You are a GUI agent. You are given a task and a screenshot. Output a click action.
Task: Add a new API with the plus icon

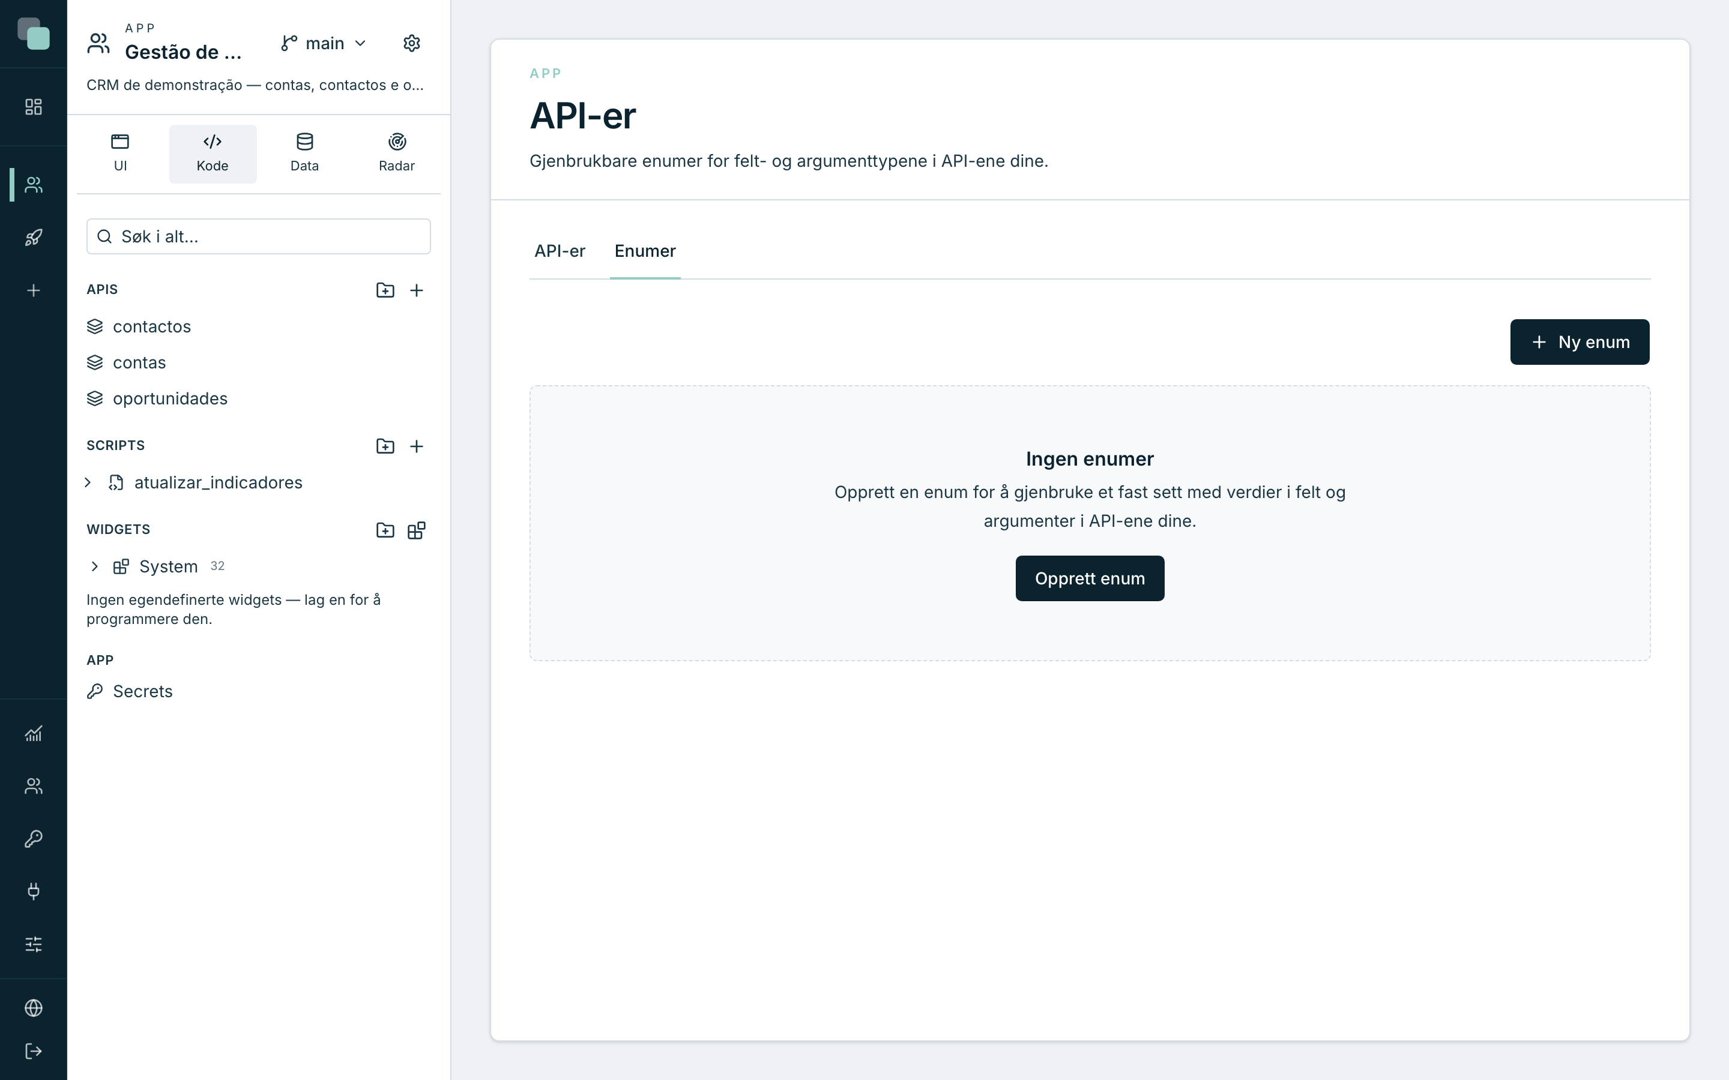pyautogui.click(x=417, y=290)
